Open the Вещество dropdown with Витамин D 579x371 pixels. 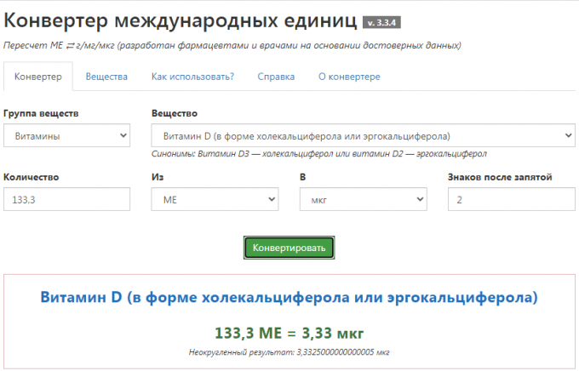(x=363, y=135)
